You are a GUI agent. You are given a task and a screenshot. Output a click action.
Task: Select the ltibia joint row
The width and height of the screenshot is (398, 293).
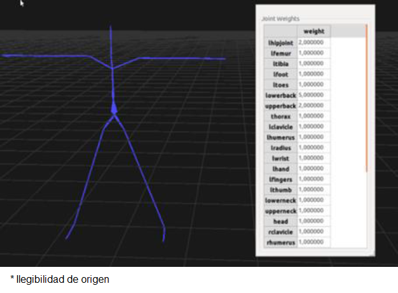click(281, 63)
